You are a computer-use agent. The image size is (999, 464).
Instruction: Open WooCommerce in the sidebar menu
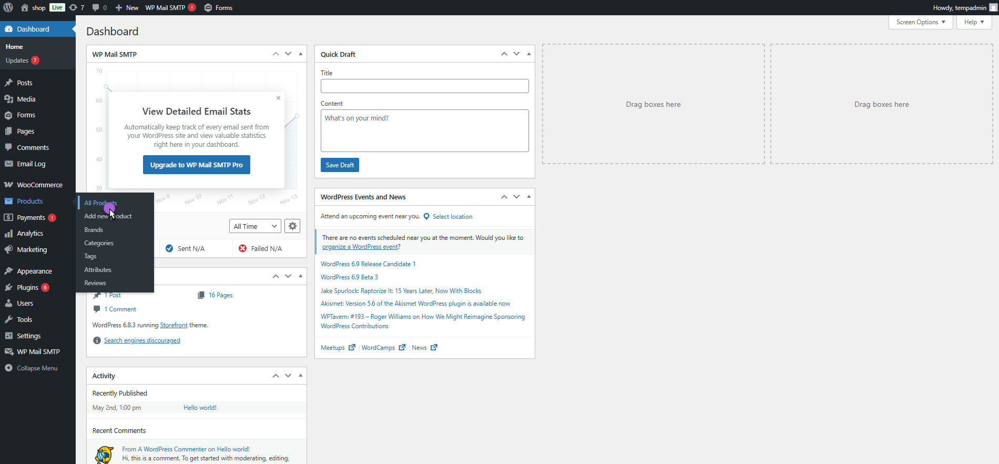[x=39, y=185]
